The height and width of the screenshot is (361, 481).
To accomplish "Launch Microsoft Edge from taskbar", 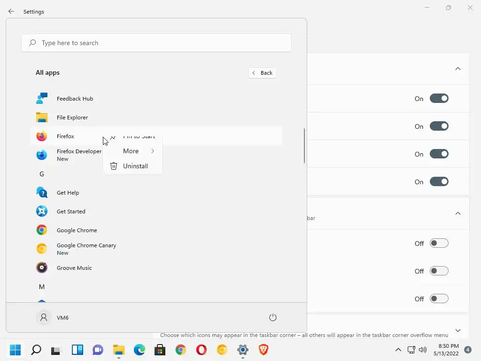I will 140,350.
